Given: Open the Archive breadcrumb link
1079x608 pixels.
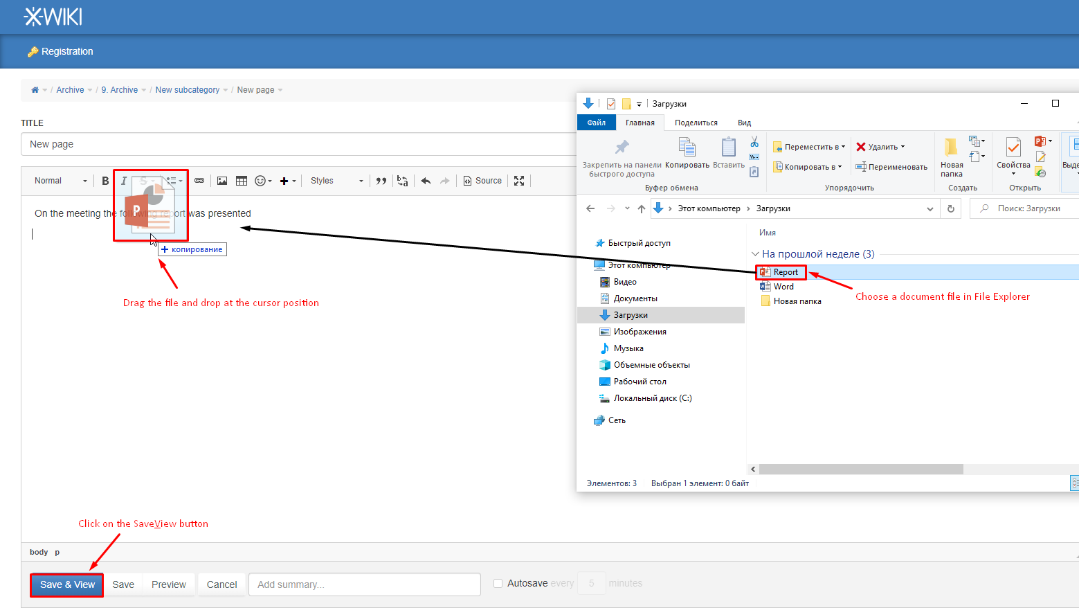Looking at the screenshot, I should point(70,90).
